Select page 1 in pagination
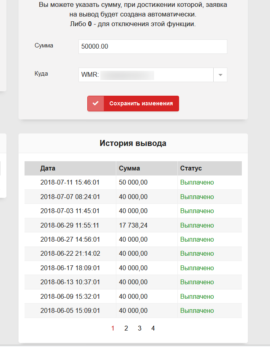270x347 pixels. tap(113, 329)
